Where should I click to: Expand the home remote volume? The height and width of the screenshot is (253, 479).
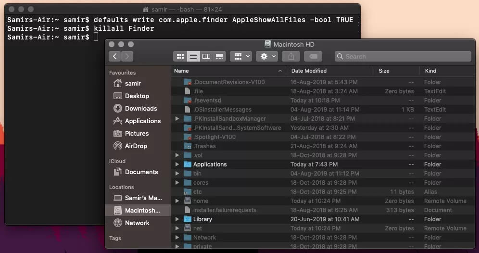coord(177,201)
